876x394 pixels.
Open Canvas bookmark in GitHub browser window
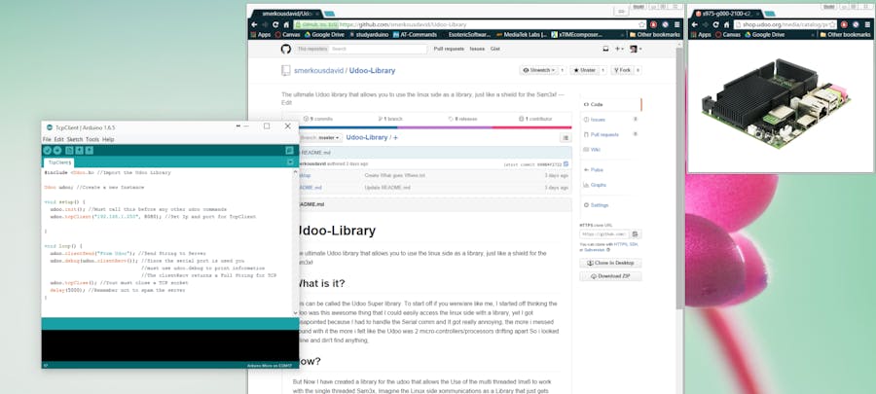point(288,35)
